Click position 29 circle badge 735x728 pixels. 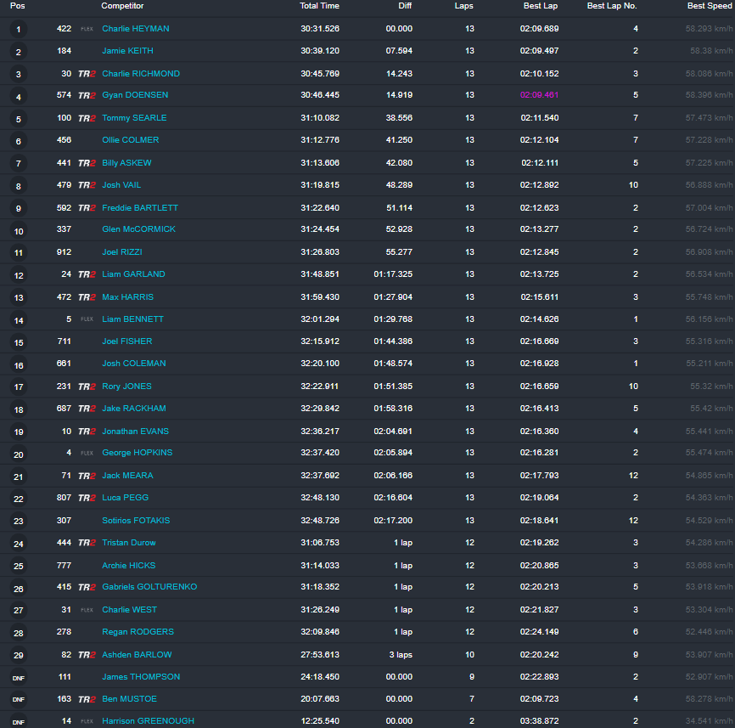click(19, 655)
